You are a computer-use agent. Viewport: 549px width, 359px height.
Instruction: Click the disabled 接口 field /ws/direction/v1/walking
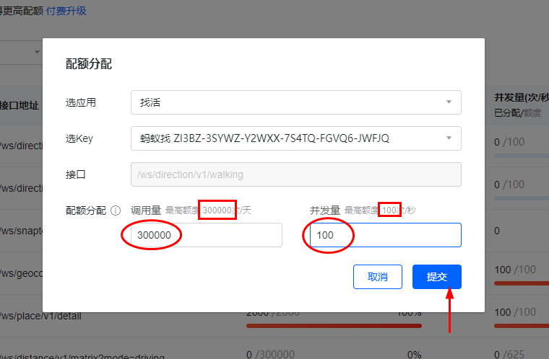click(296, 174)
